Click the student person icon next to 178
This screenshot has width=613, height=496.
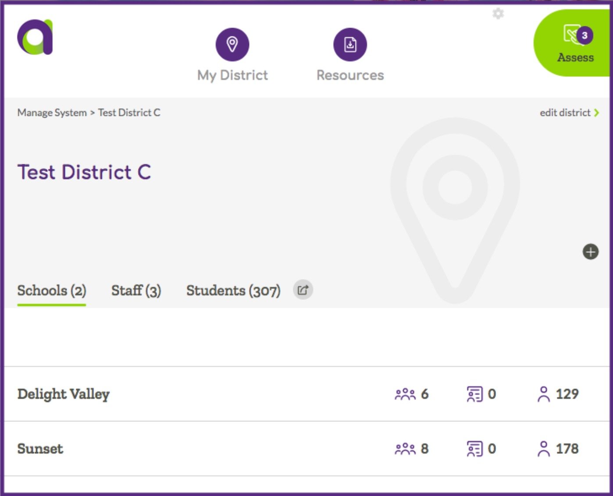click(545, 449)
